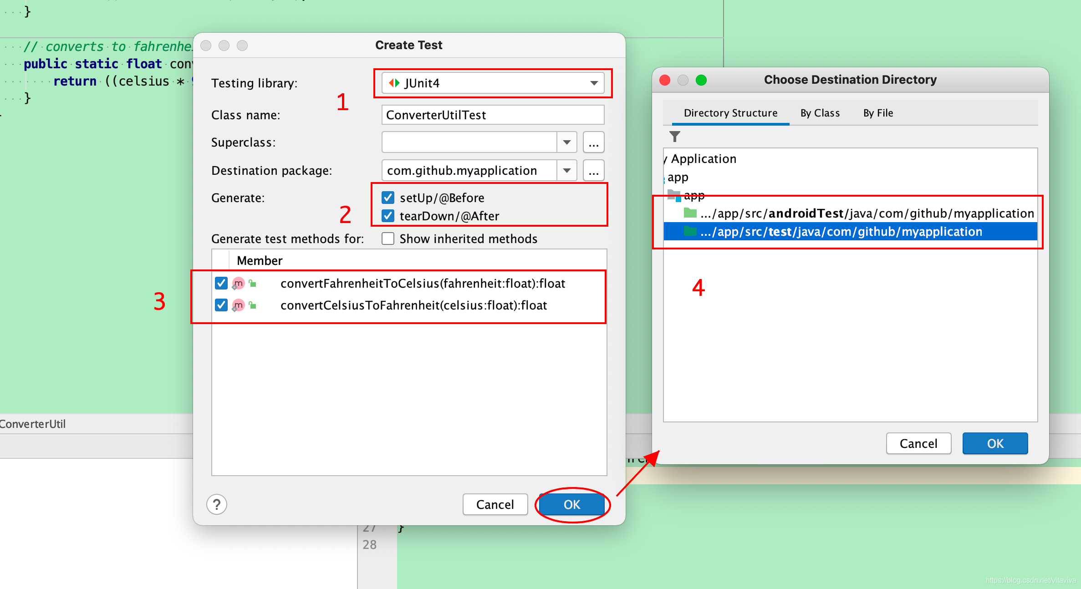This screenshot has width=1081, height=589.
Task: Close the Choose Destination Directory window
Action: click(x=665, y=80)
